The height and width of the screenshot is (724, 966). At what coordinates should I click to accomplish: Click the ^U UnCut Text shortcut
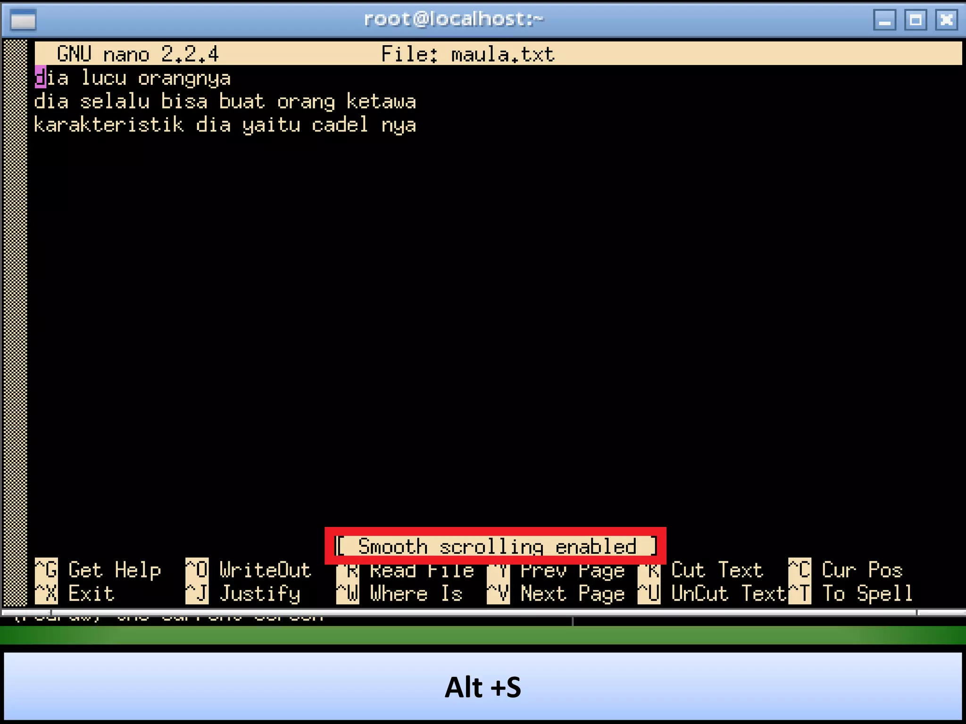712,593
